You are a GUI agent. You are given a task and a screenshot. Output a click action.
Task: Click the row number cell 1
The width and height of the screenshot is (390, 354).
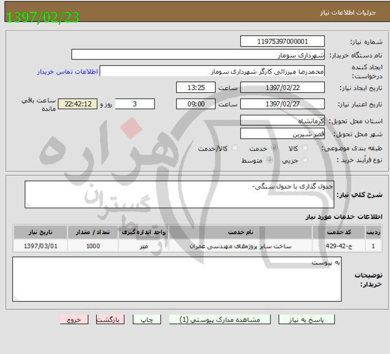click(373, 246)
